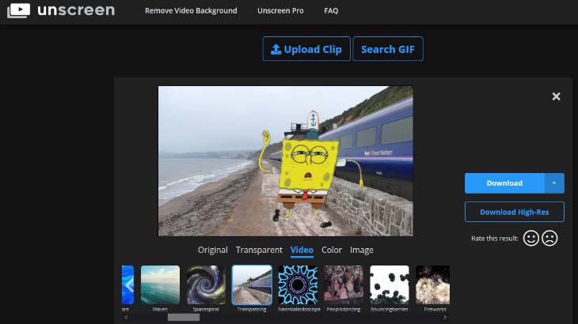Viewport: 578px width, 324px height.
Task: Click the thumbnail strip scrollbar handle
Action: (x=184, y=318)
